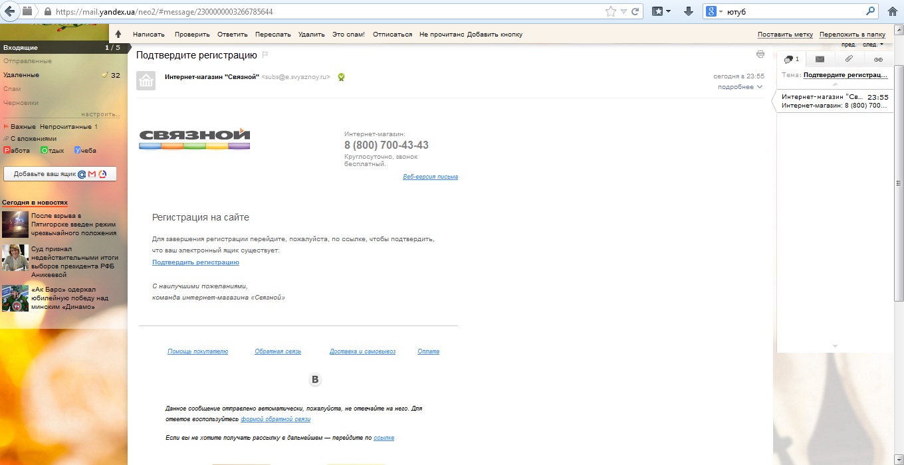
Task: Click Удалить to delete the message
Action: click(x=312, y=34)
